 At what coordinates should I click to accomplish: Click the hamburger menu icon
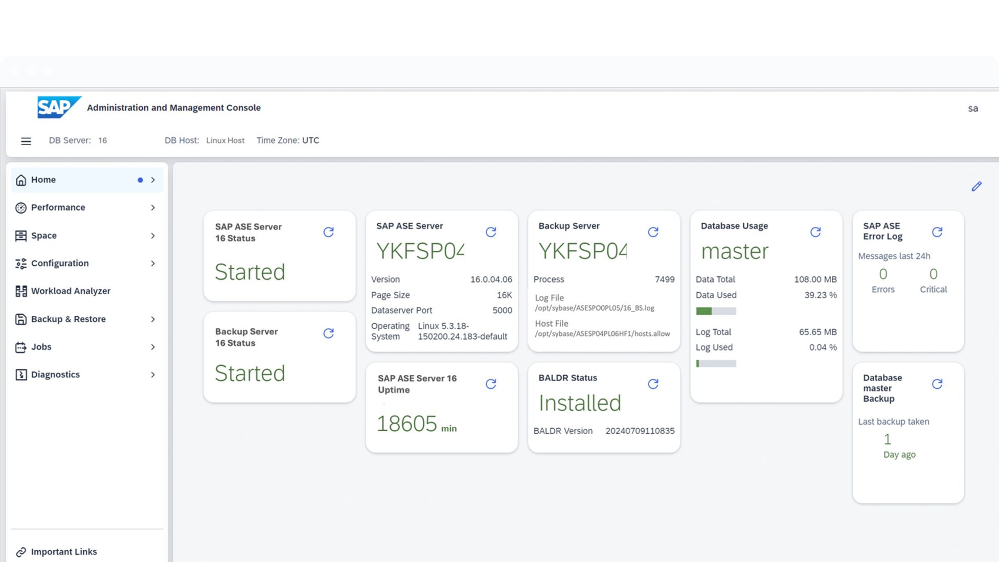coord(26,141)
